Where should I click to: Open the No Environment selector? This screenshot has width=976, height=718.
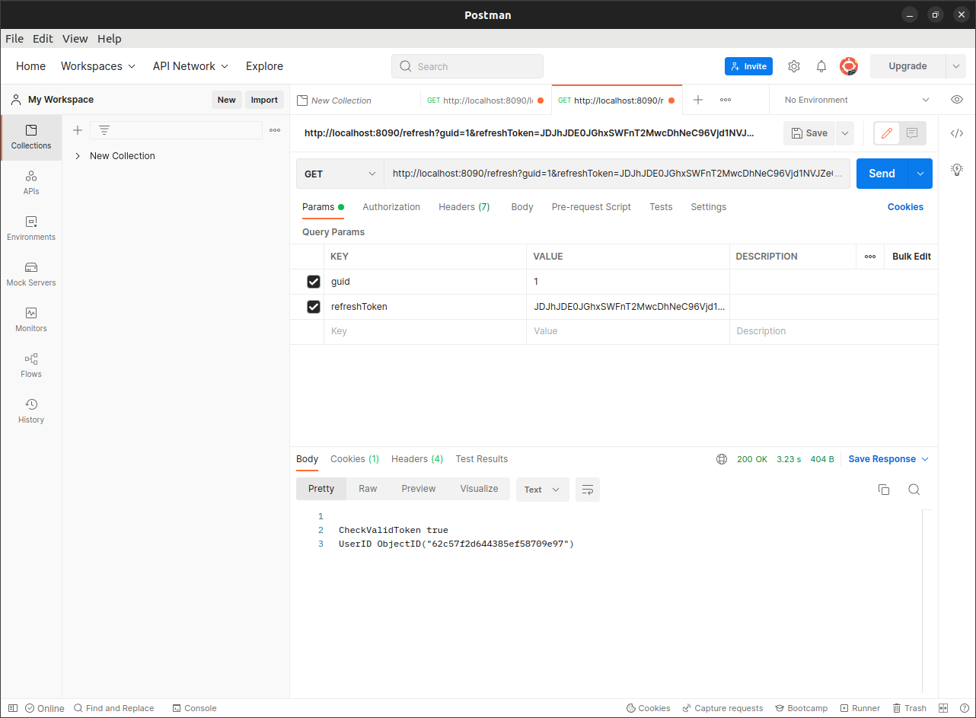856,100
